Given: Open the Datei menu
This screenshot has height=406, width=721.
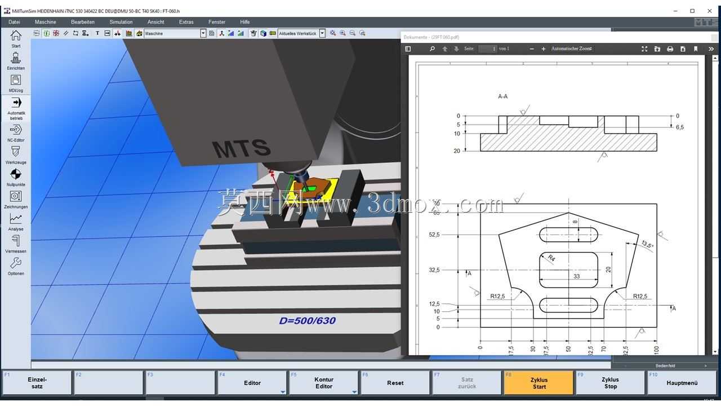Looking at the screenshot, I should click(14, 22).
